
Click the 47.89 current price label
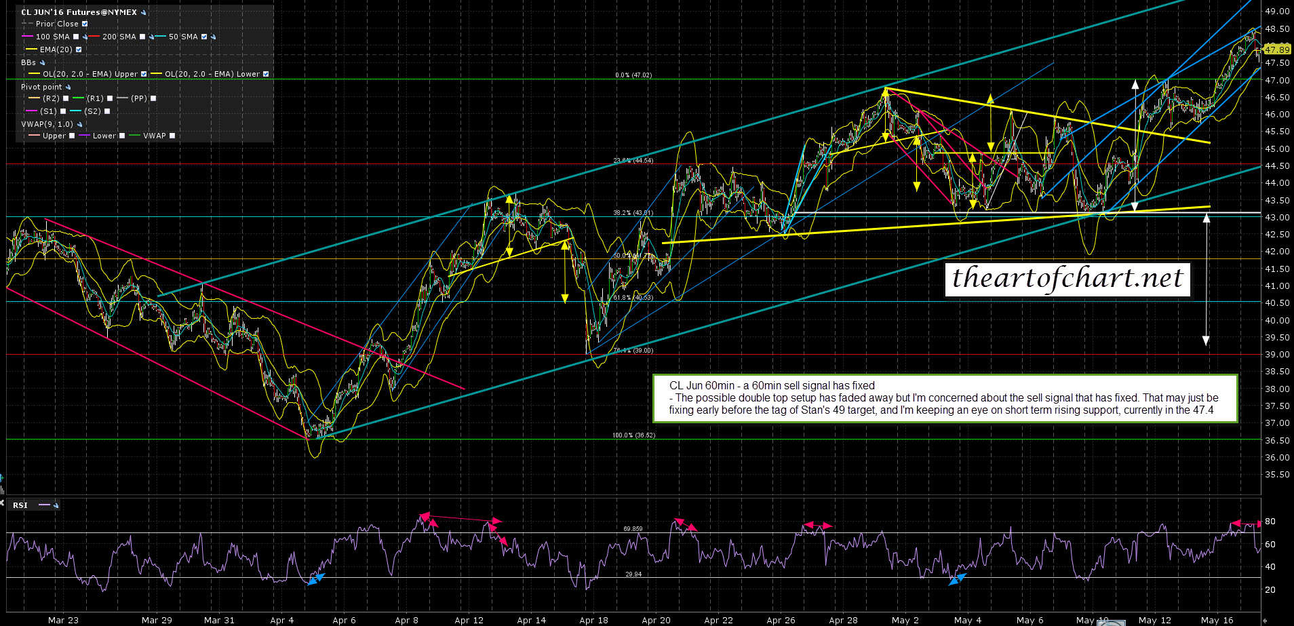(x=1276, y=50)
